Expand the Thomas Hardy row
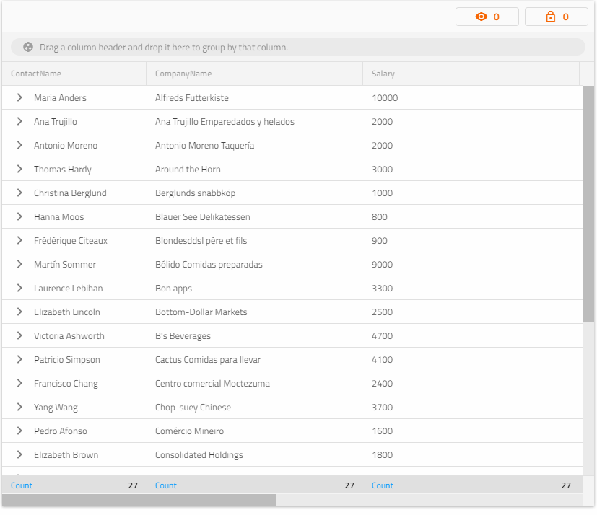Viewport: 597px width, 515px height. tap(19, 169)
